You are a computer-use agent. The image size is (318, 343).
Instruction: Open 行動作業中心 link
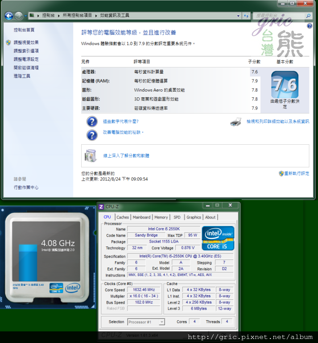[26, 188]
